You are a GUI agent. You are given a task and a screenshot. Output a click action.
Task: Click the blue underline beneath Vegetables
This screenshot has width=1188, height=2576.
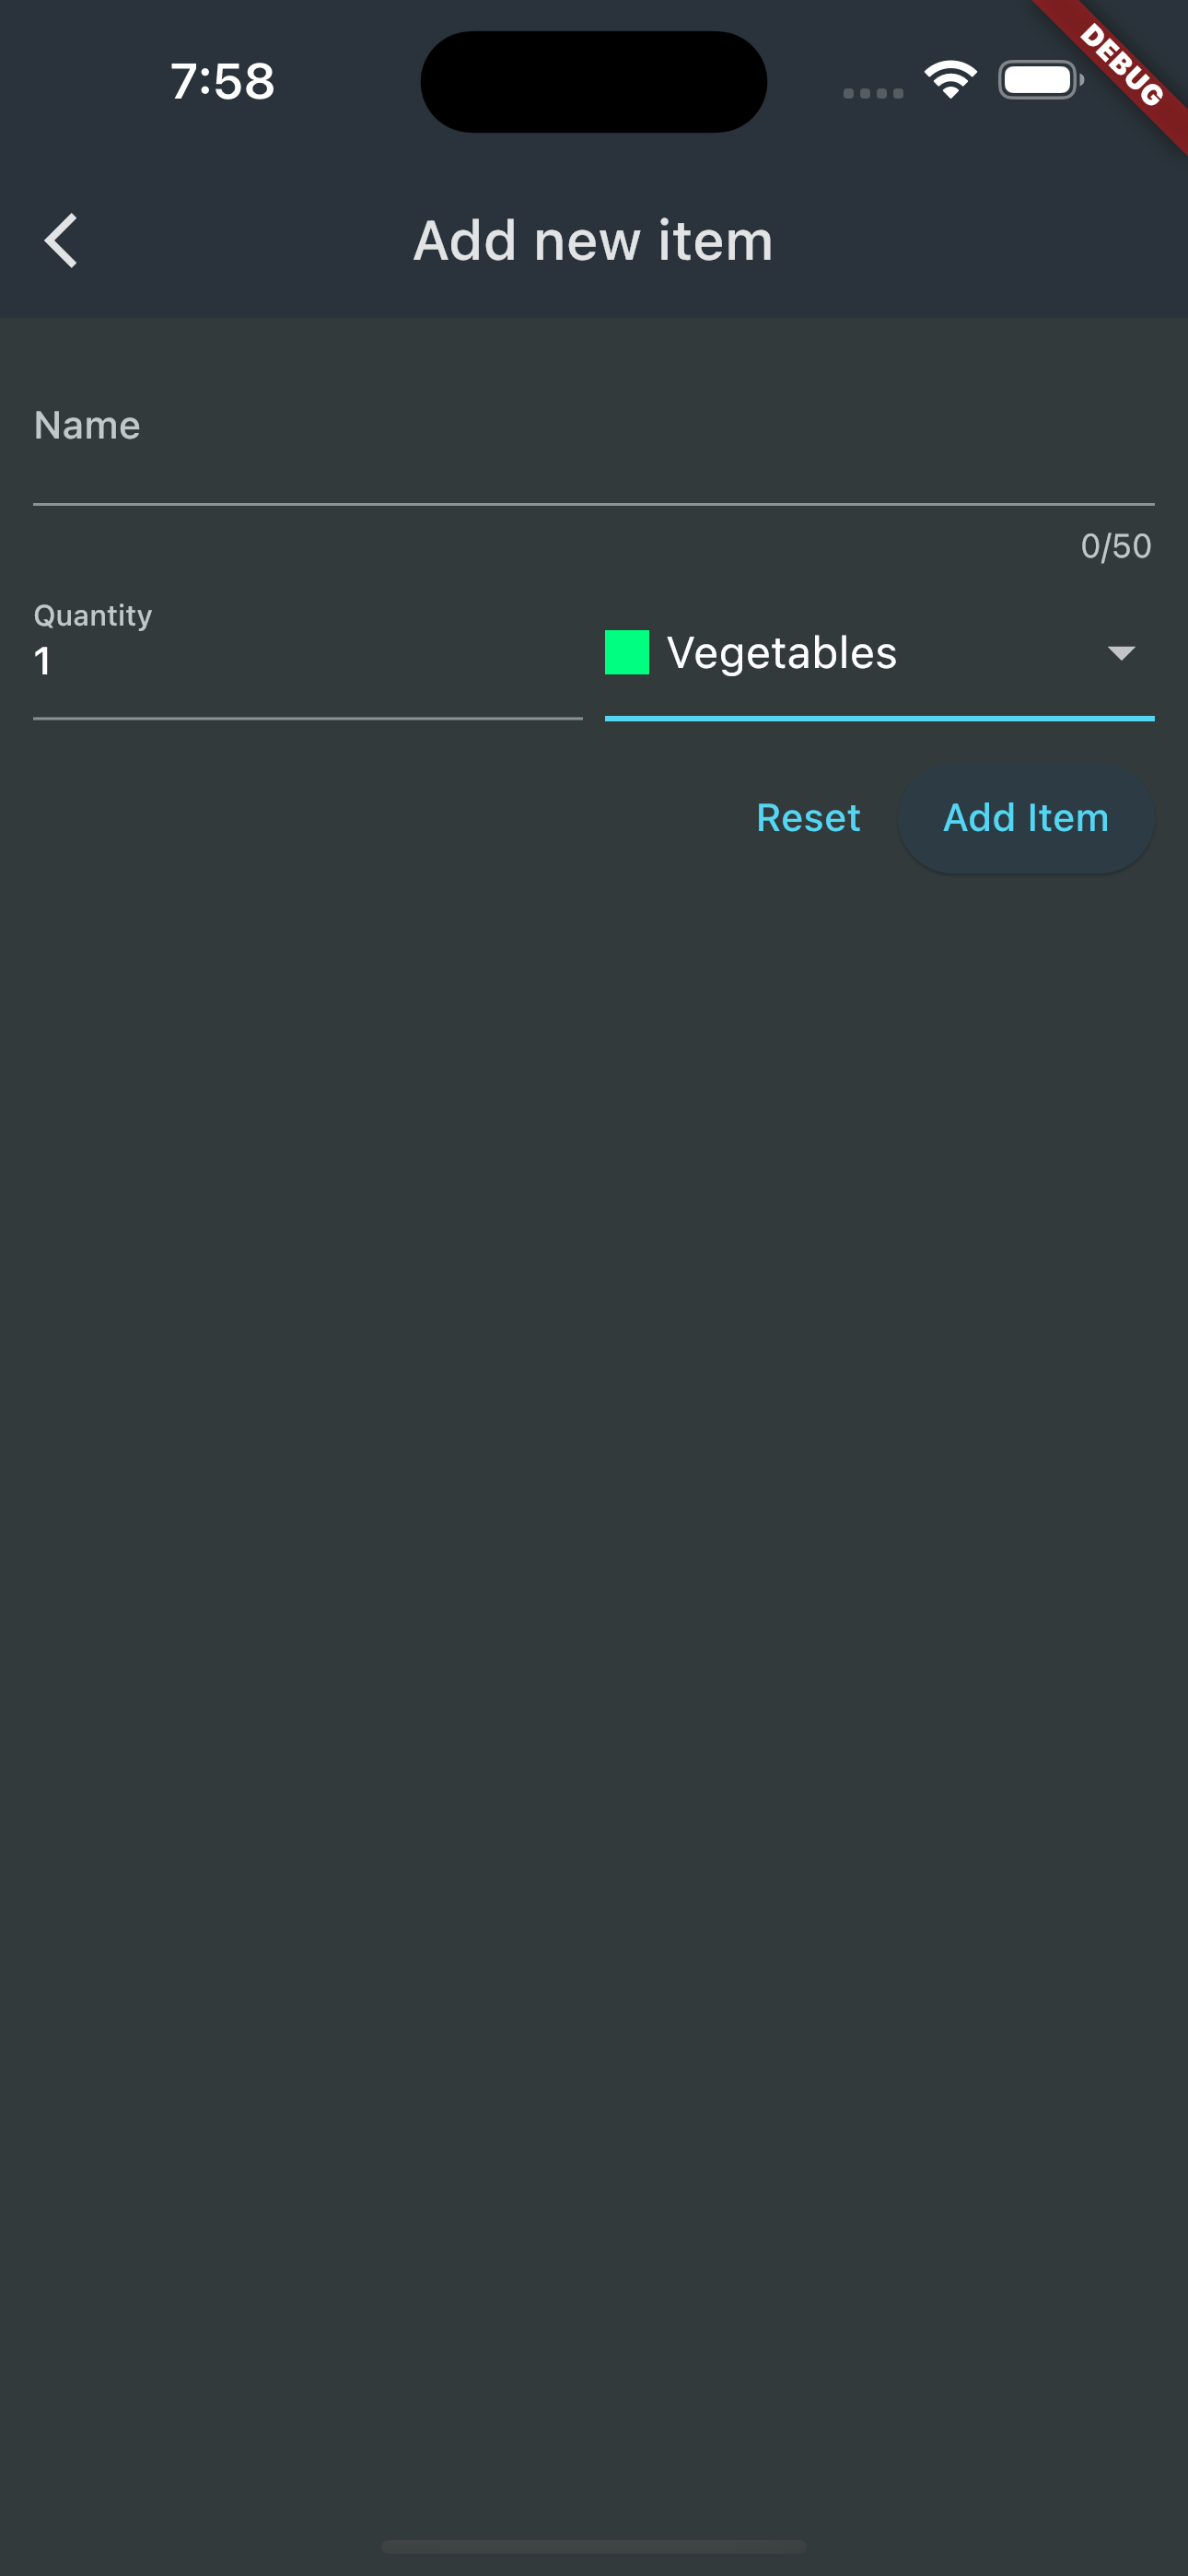pyautogui.click(x=879, y=718)
